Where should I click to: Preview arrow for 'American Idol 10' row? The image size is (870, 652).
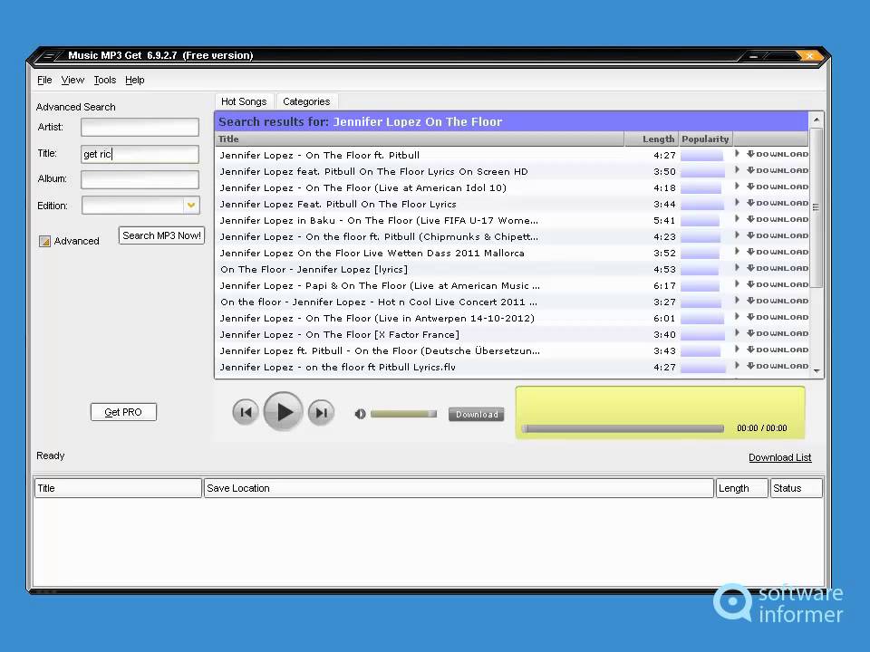(x=737, y=187)
